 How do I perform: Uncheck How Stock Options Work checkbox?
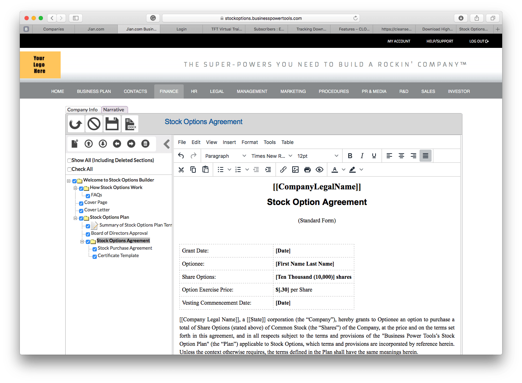pos(81,188)
